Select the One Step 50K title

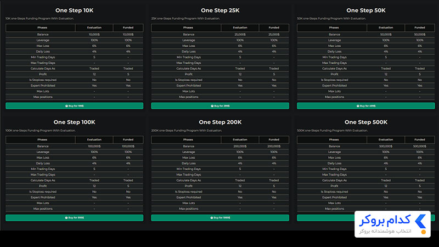click(366, 10)
